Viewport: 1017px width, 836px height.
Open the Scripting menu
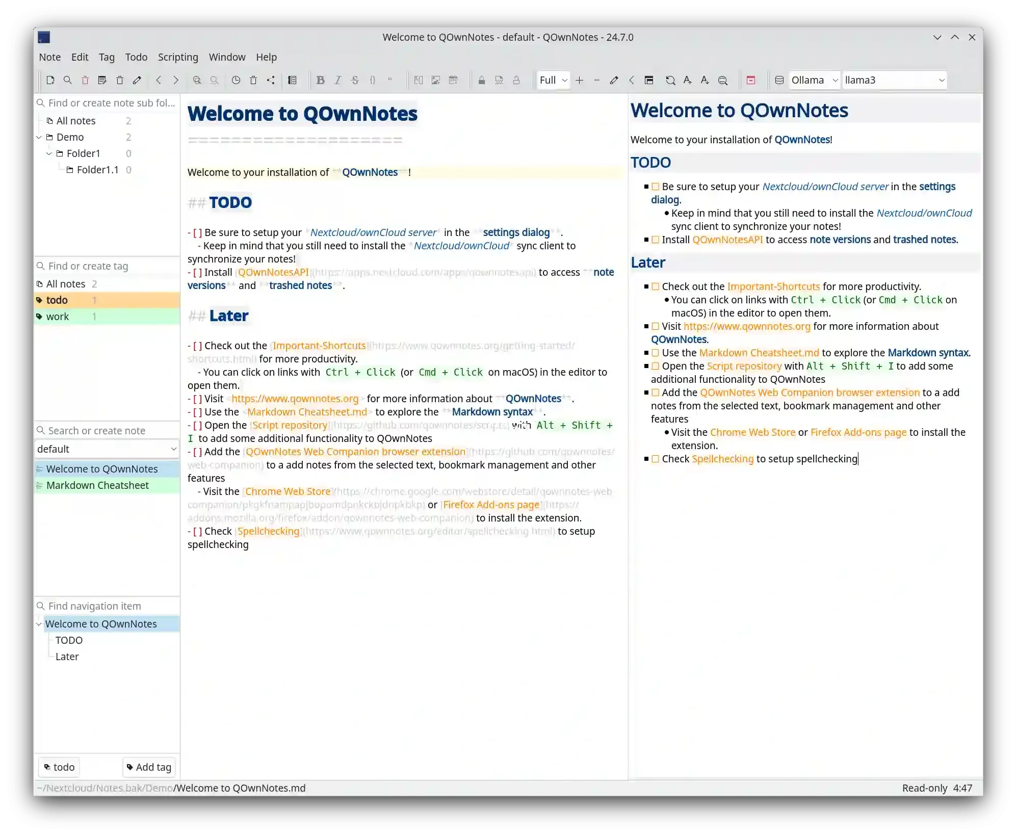177,57
